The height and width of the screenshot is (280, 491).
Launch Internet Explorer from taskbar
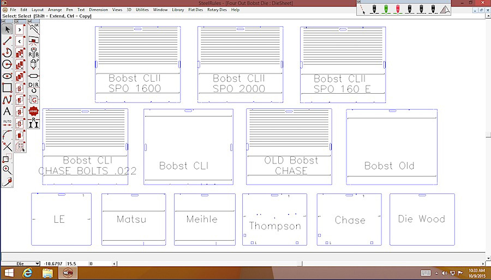coord(28,273)
